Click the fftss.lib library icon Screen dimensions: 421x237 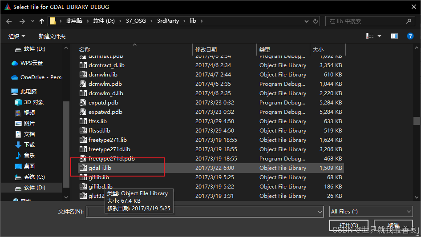point(83,121)
